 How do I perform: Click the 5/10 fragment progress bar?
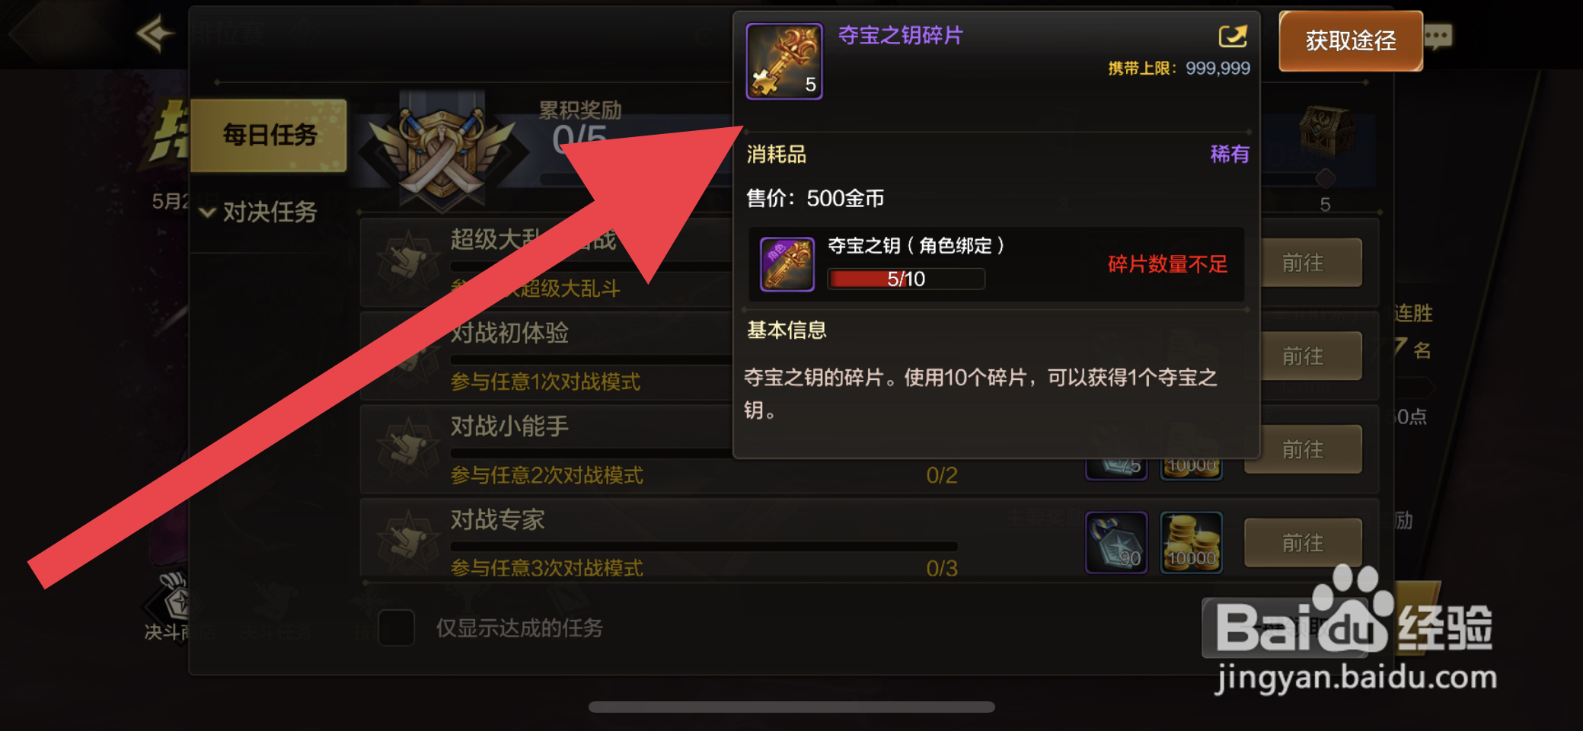906,279
